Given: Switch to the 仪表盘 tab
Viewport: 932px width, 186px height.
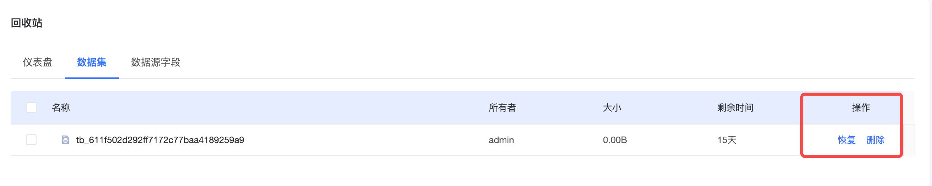Looking at the screenshot, I should 38,62.
